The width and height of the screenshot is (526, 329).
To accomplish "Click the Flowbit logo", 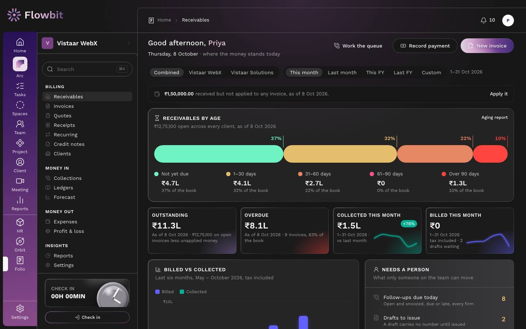I will point(35,15).
